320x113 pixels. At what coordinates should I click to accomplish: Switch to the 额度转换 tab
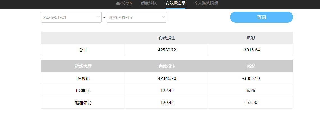pyautogui.click(x=149, y=3)
